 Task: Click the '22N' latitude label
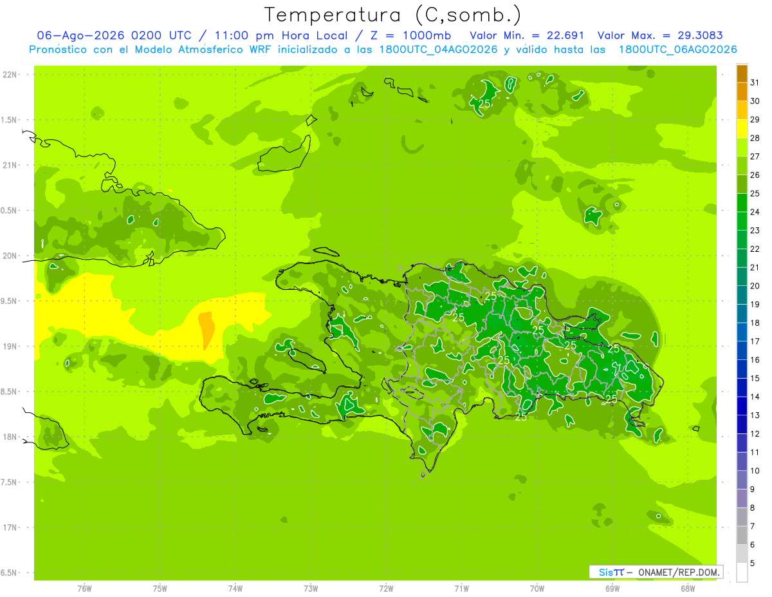(10, 75)
